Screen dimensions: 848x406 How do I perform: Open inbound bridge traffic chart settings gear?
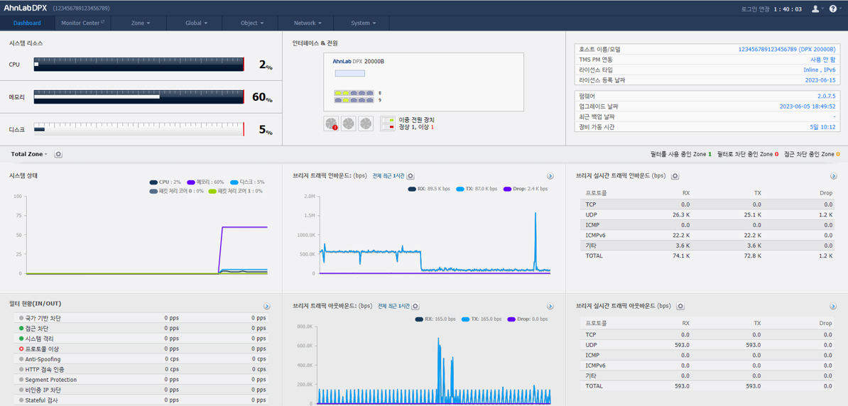click(411, 176)
